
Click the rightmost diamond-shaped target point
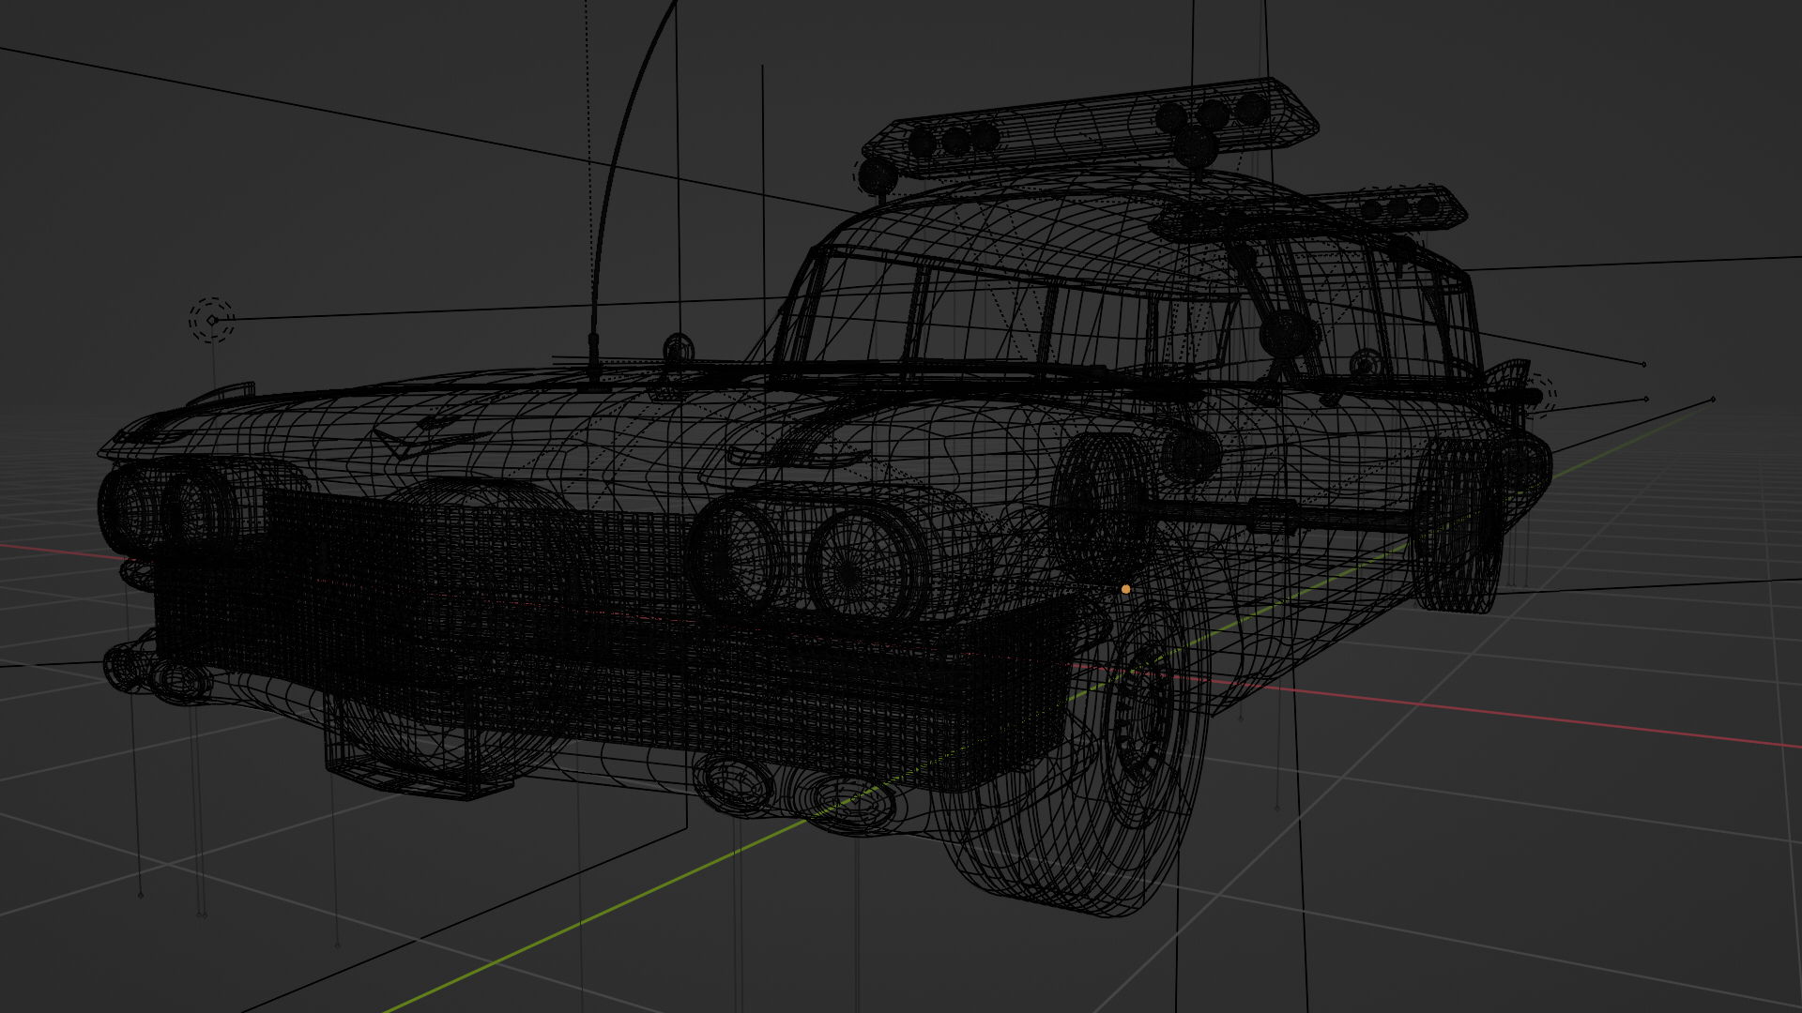click(1713, 400)
